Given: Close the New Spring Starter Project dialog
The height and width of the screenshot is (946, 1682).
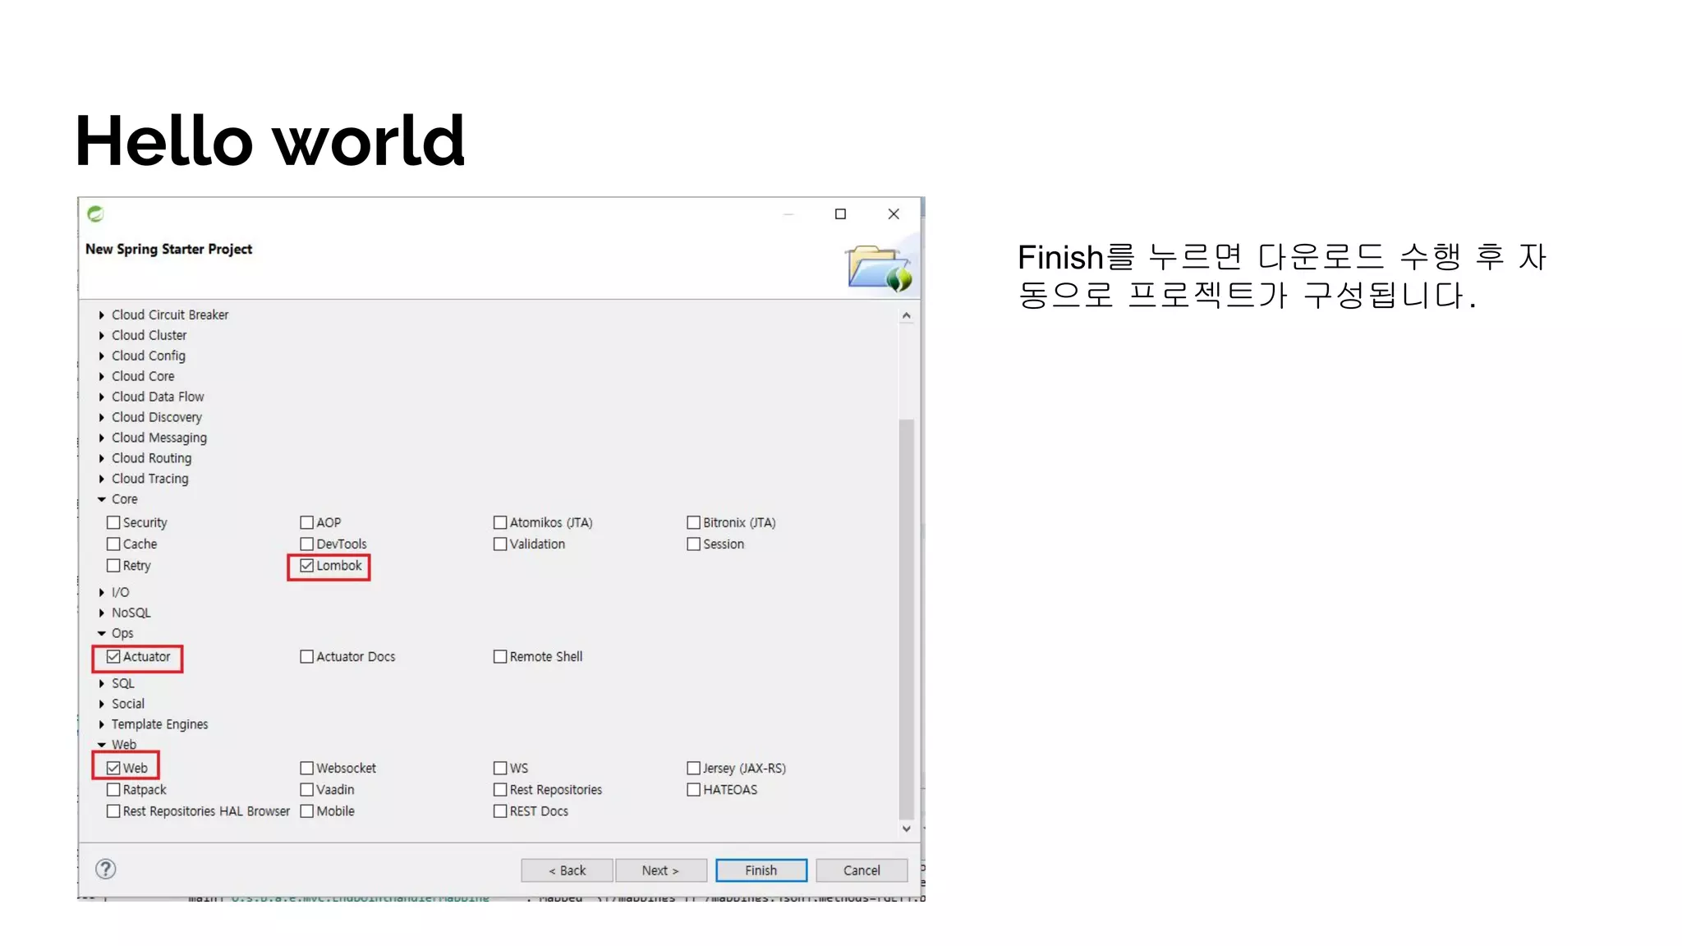Looking at the screenshot, I should pos(894,214).
